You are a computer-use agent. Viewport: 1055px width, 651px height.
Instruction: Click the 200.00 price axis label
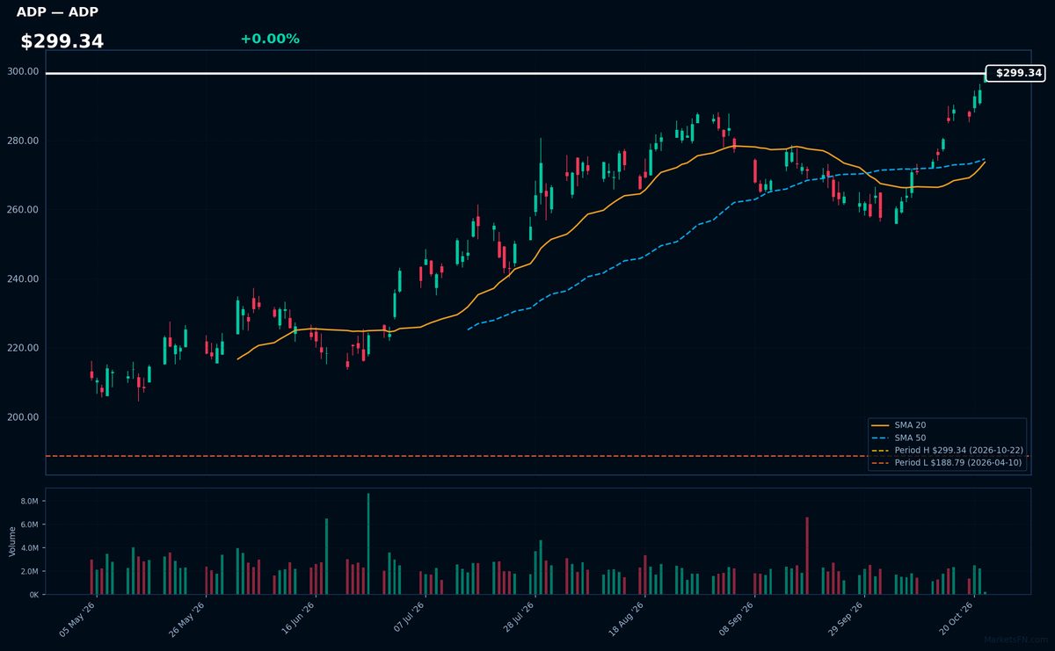click(24, 417)
